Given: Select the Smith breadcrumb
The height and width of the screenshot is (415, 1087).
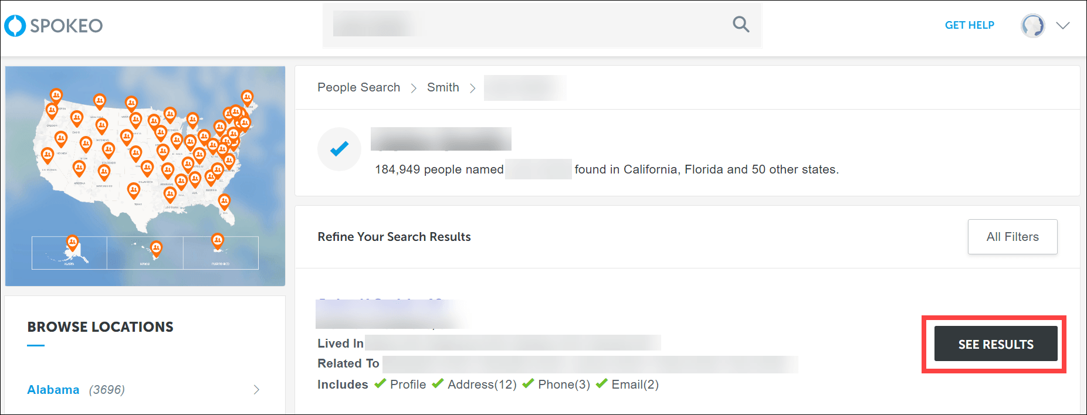Looking at the screenshot, I should pos(443,87).
